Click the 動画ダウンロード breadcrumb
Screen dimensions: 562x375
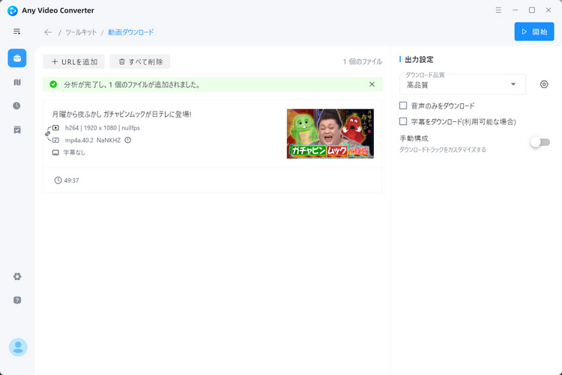coord(131,32)
